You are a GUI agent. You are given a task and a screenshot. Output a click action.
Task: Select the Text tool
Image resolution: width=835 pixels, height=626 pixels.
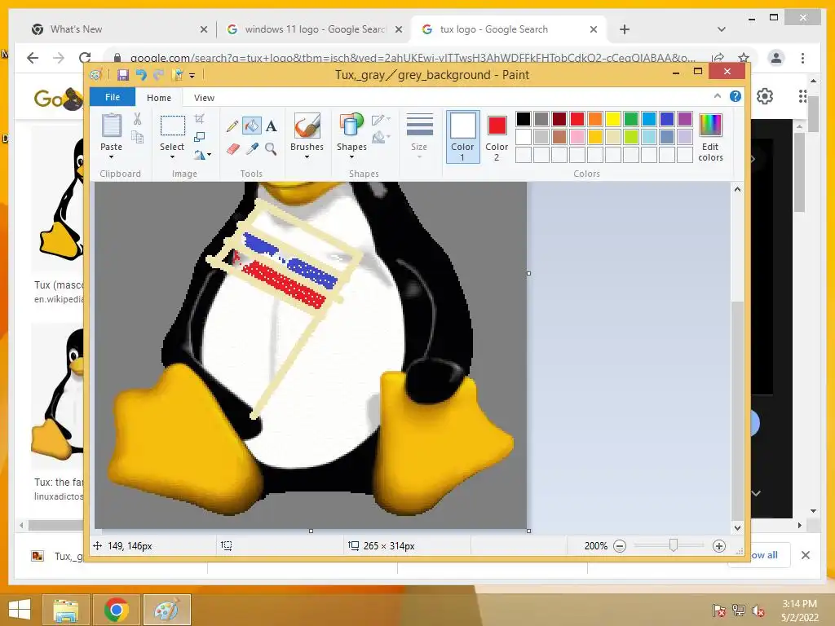point(271,126)
